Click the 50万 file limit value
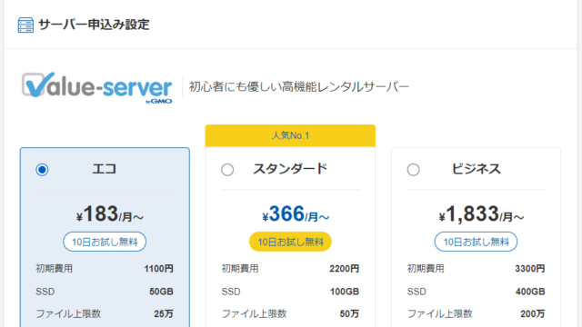Screen dimensions: 582x327 [x=349, y=314]
